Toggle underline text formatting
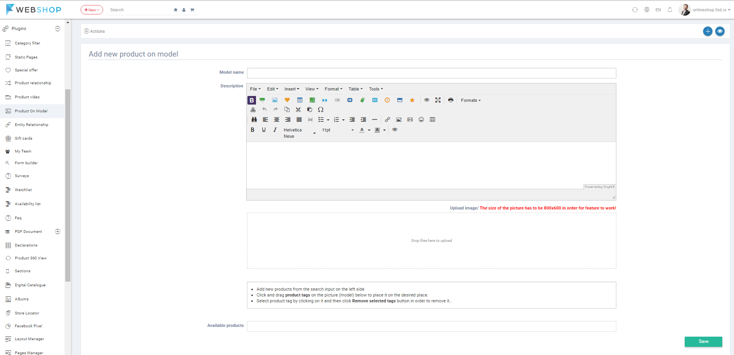The height and width of the screenshot is (355, 734). coord(264,130)
